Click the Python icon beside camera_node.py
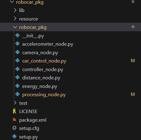 pyautogui.click(x=17, y=52)
